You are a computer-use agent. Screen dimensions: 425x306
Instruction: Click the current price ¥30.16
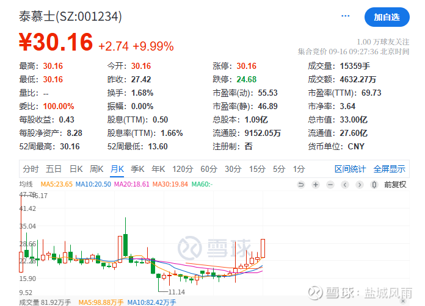click(x=56, y=42)
